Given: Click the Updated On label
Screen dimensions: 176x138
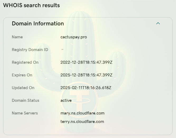Looking at the screenshot, I should tap(23, 88).
